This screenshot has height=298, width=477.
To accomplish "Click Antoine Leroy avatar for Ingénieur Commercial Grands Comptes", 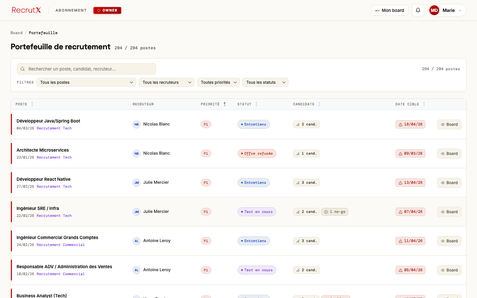I will pyautogui.click(x=136, y=241).
